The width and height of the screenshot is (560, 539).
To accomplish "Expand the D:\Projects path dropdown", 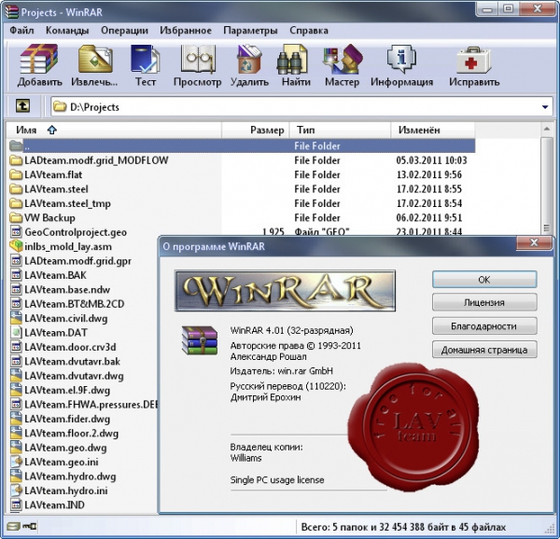I will coord(545,106).
